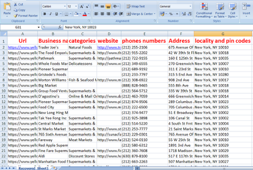Open the General number format dropdown

pos(190,6)
